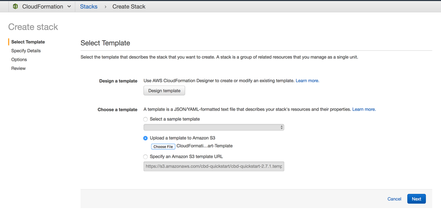Open Learn more link about templates
The height and width of the screenshot is (209, 441).
[x=364, y=109]
